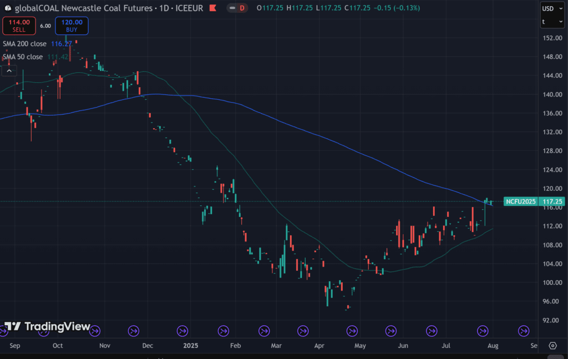Screen dimensions: 568x359
Task: Click the TradingView logo
Action: tap(47, 326)
